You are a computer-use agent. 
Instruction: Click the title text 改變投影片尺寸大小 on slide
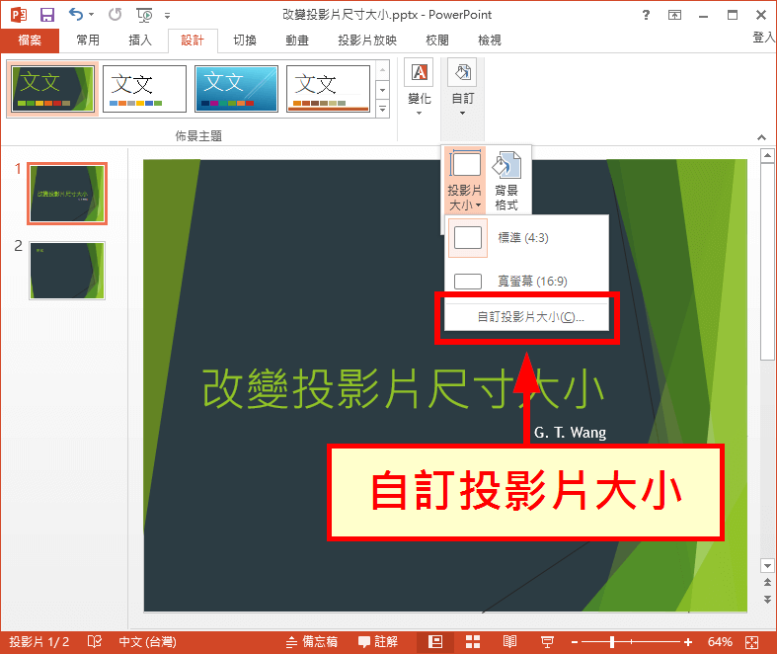pos(404,389)
